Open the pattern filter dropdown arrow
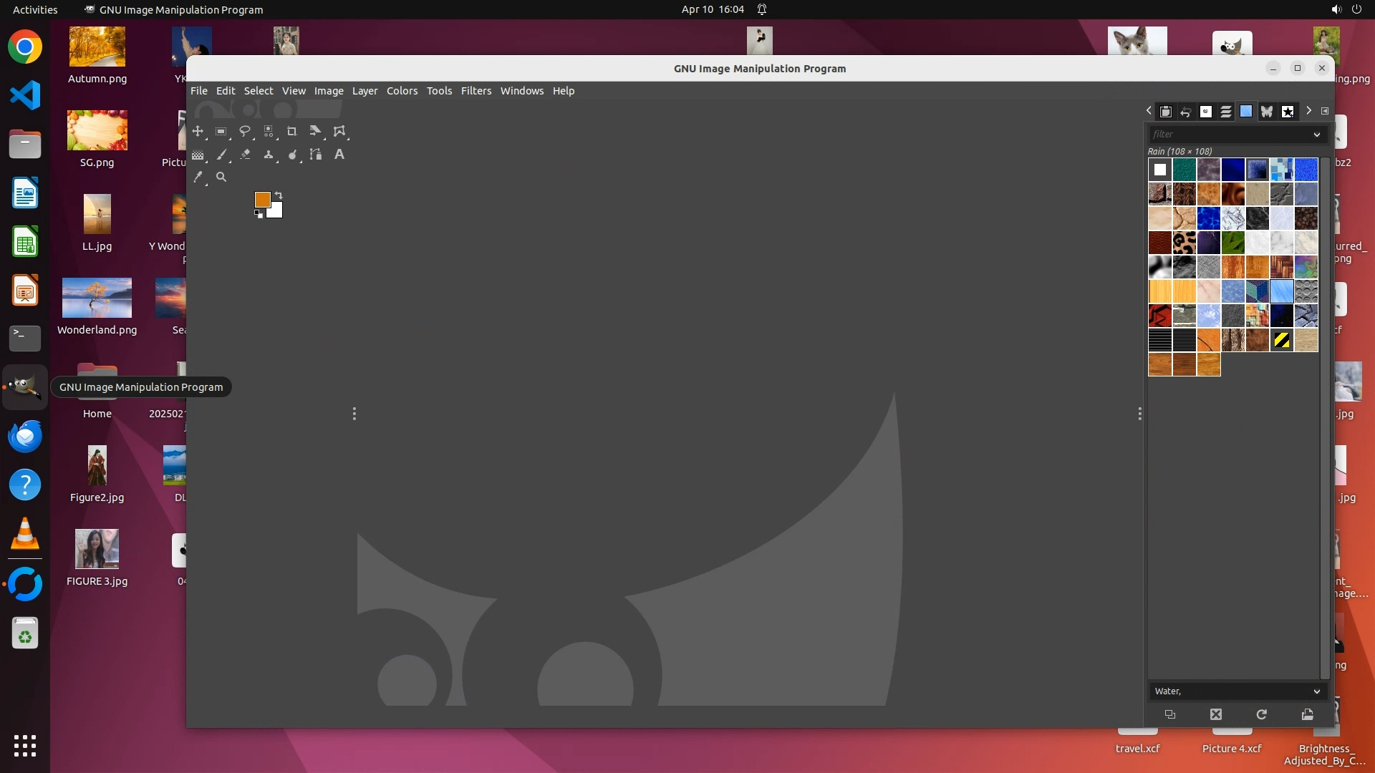The image size is (1375, 773). coord(1316,135)
